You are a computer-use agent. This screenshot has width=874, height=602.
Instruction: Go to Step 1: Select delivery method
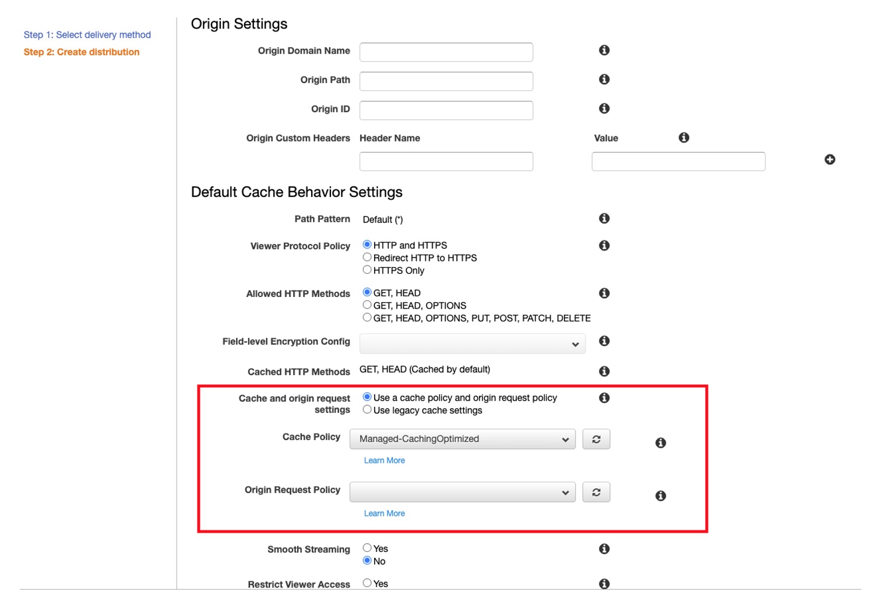point(87,35)
